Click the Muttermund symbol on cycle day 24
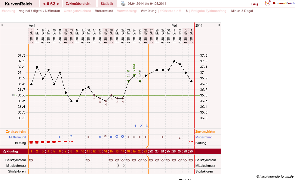This screenshot has height=180, width=295. click(x=163, y=137)
